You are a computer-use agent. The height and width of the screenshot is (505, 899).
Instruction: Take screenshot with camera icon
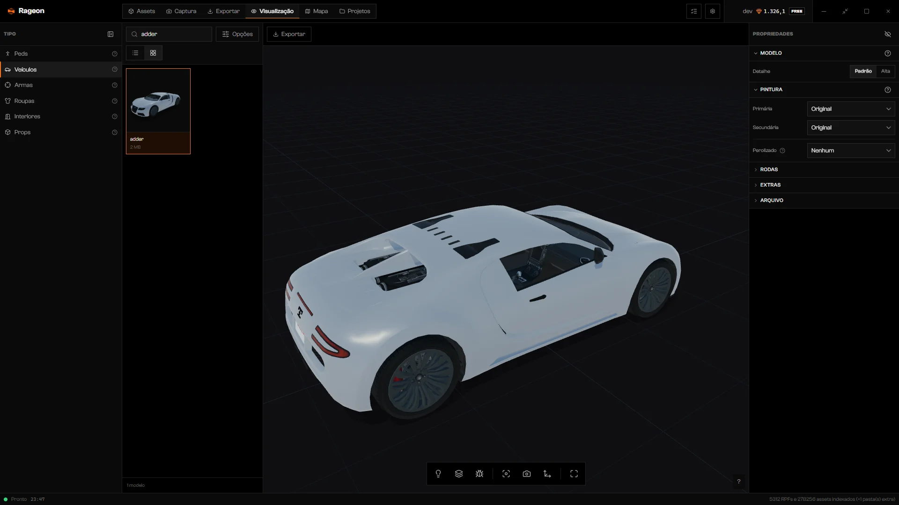coord(527,474)
